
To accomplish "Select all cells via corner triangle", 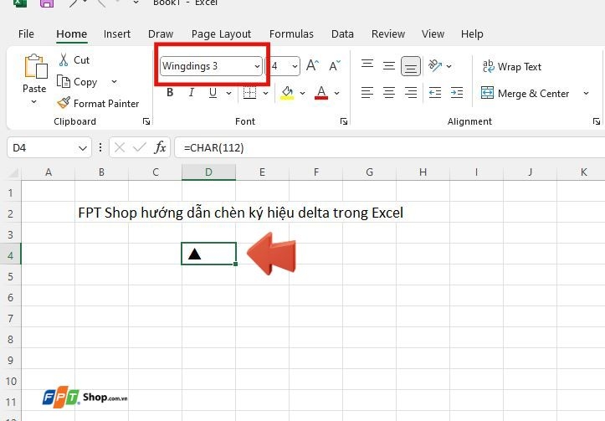I will (13, 172).
